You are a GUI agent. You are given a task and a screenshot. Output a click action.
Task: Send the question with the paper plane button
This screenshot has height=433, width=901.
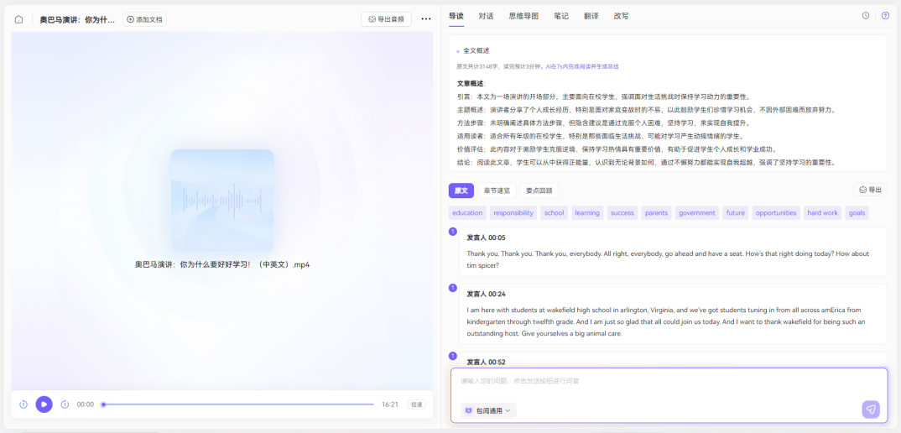(x=871, y=410)
